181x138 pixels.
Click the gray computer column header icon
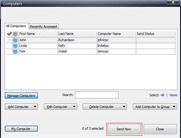coord(15,34)
